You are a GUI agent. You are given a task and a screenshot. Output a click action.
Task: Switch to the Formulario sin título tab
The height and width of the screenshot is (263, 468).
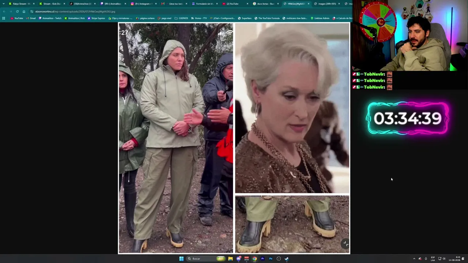(x=204, y=4)
